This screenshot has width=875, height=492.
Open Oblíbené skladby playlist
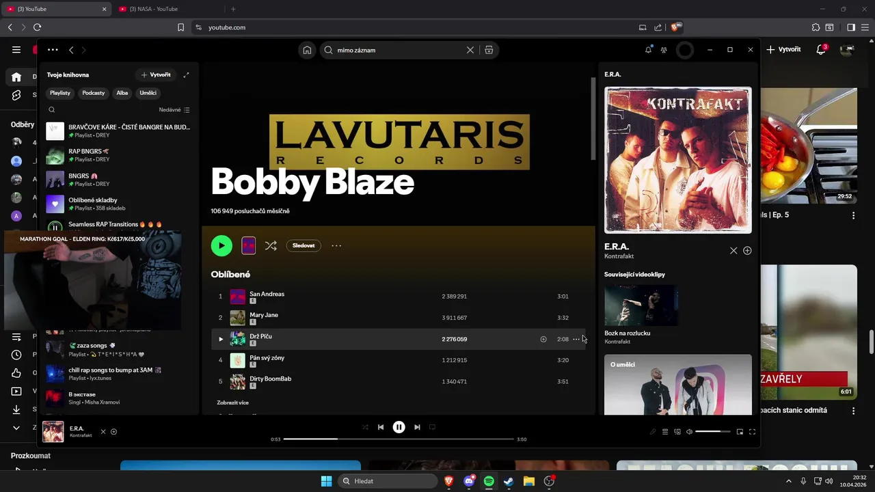(118, 204)
